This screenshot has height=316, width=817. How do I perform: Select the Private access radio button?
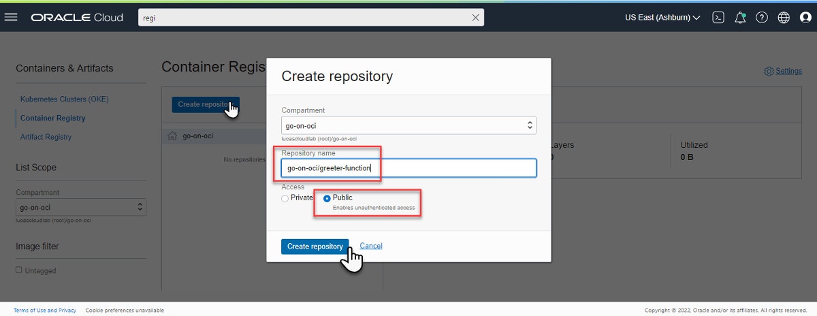tap(285, 198)
